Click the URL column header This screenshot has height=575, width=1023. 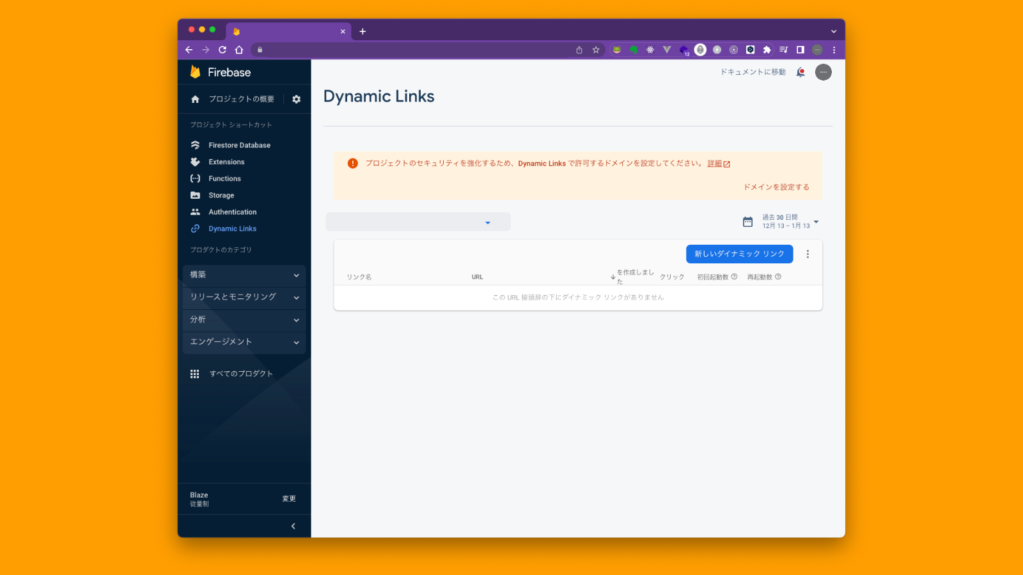pyautogui.click(x=478, y=277)
